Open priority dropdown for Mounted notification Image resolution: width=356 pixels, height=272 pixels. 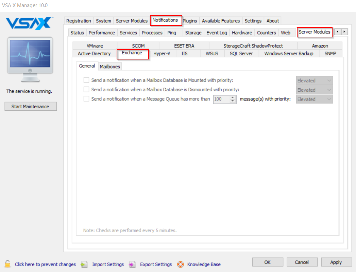point(315,80)
